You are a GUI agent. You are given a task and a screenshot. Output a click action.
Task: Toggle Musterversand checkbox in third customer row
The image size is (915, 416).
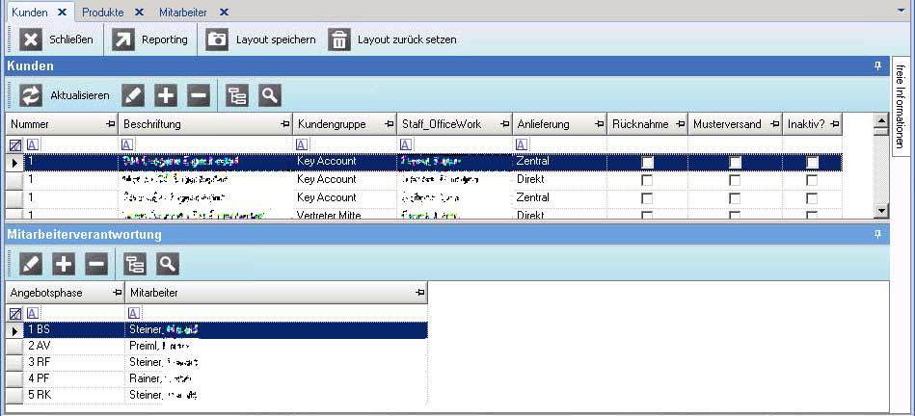pyautogui.click(x=735, y=198)
